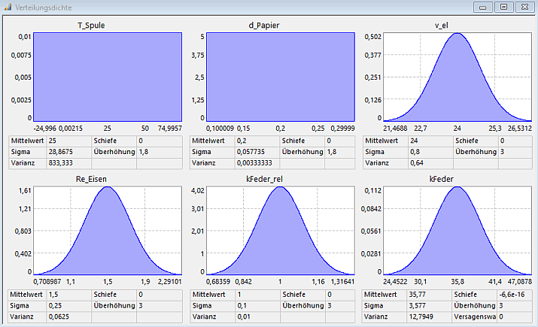
Task: Maximize the Verteilungsdichte window
Action: point(502,7)
